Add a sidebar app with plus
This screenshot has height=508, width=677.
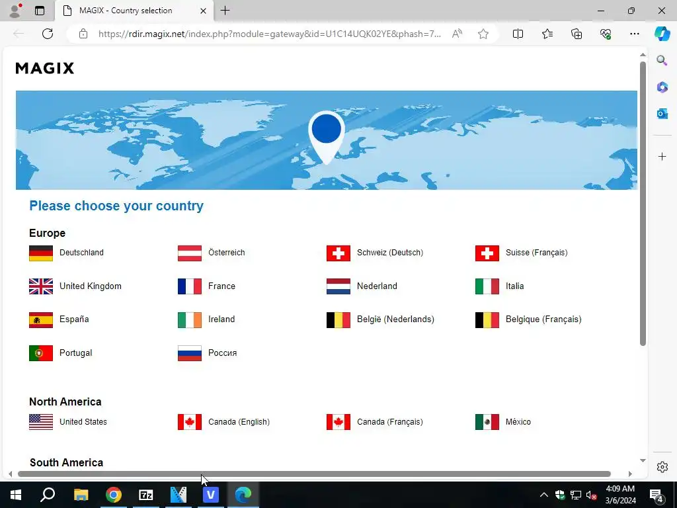[x=662, y=156]
